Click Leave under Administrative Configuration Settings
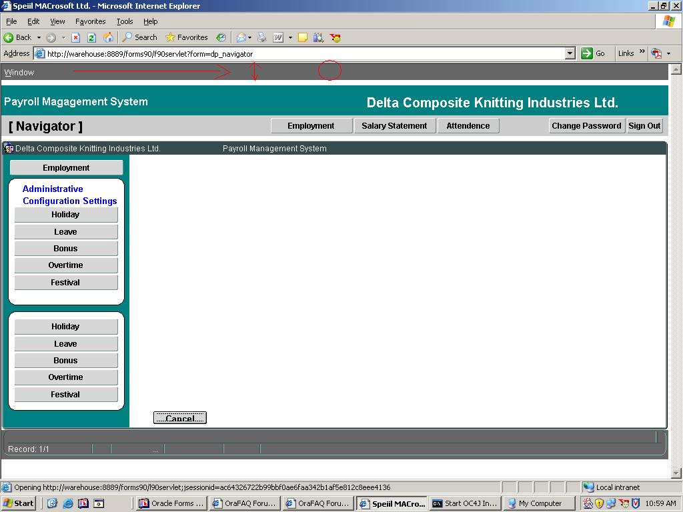This screenshot has height=512, width=683. point(66,232)
